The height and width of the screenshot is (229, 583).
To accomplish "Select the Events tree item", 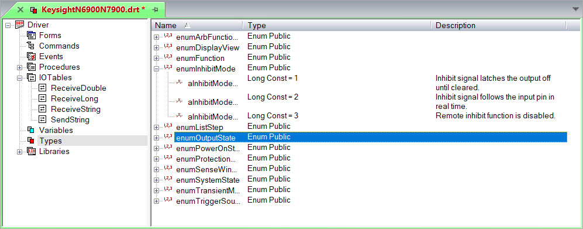I will click(x=51, y=57).
